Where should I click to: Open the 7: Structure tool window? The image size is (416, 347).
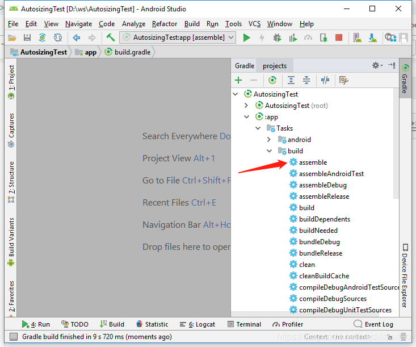(x=11, y=182)
